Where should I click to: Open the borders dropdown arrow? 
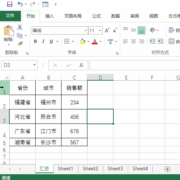[x=73, y=41]
